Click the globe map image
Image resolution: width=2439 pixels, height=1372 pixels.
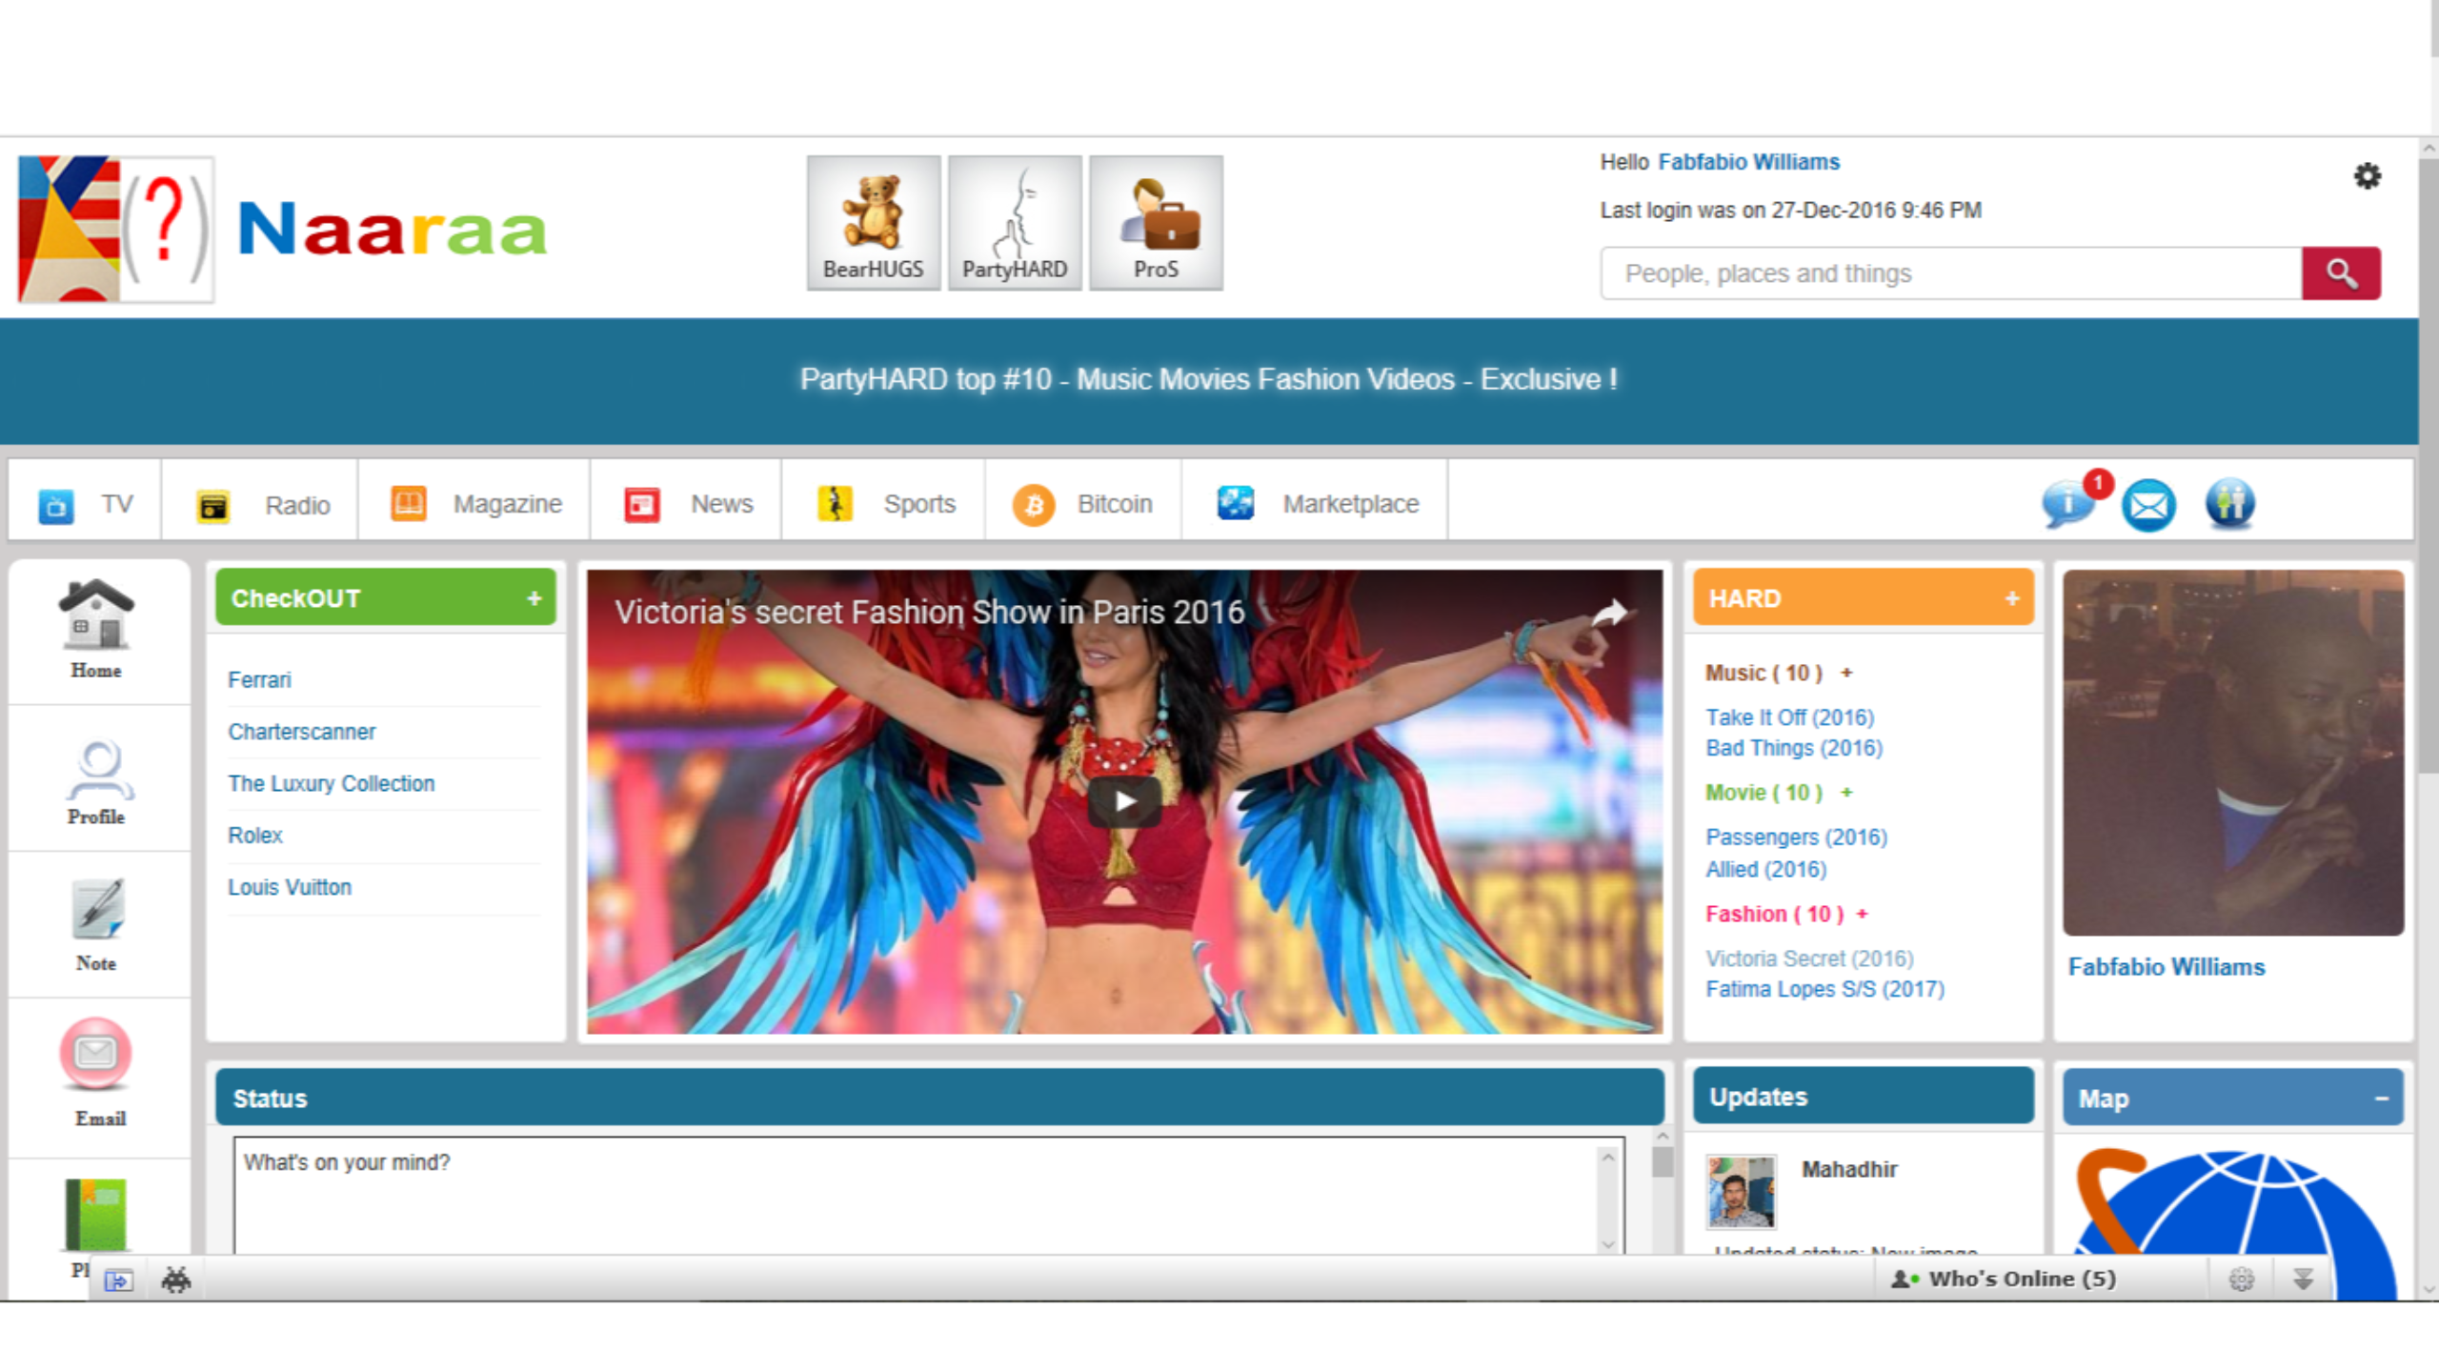pyautogui.click(x=2233, y=1222)
